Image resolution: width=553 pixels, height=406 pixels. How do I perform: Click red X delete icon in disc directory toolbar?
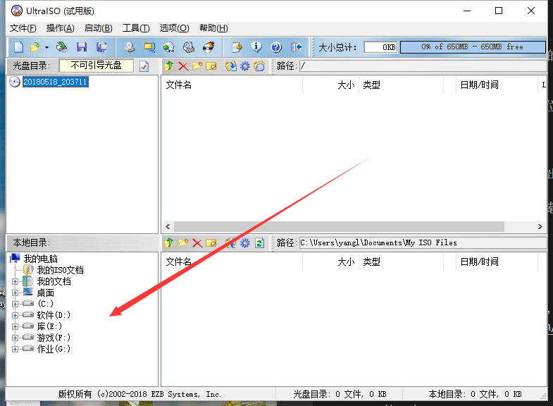(183, 66)
